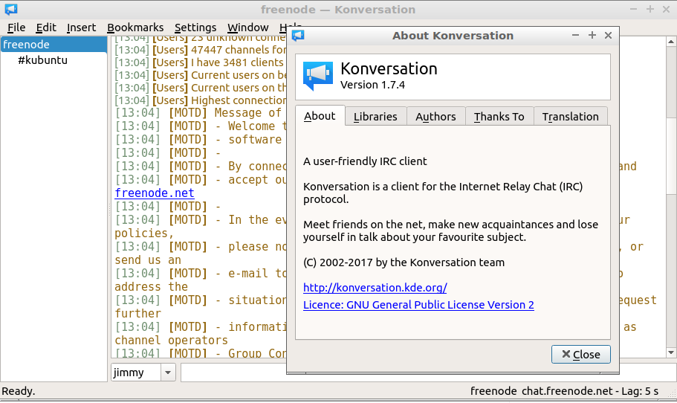Minimize the About Konversation dialog
Image resolution: width=677 pixels, height=403 pixels.
point(575,36)
